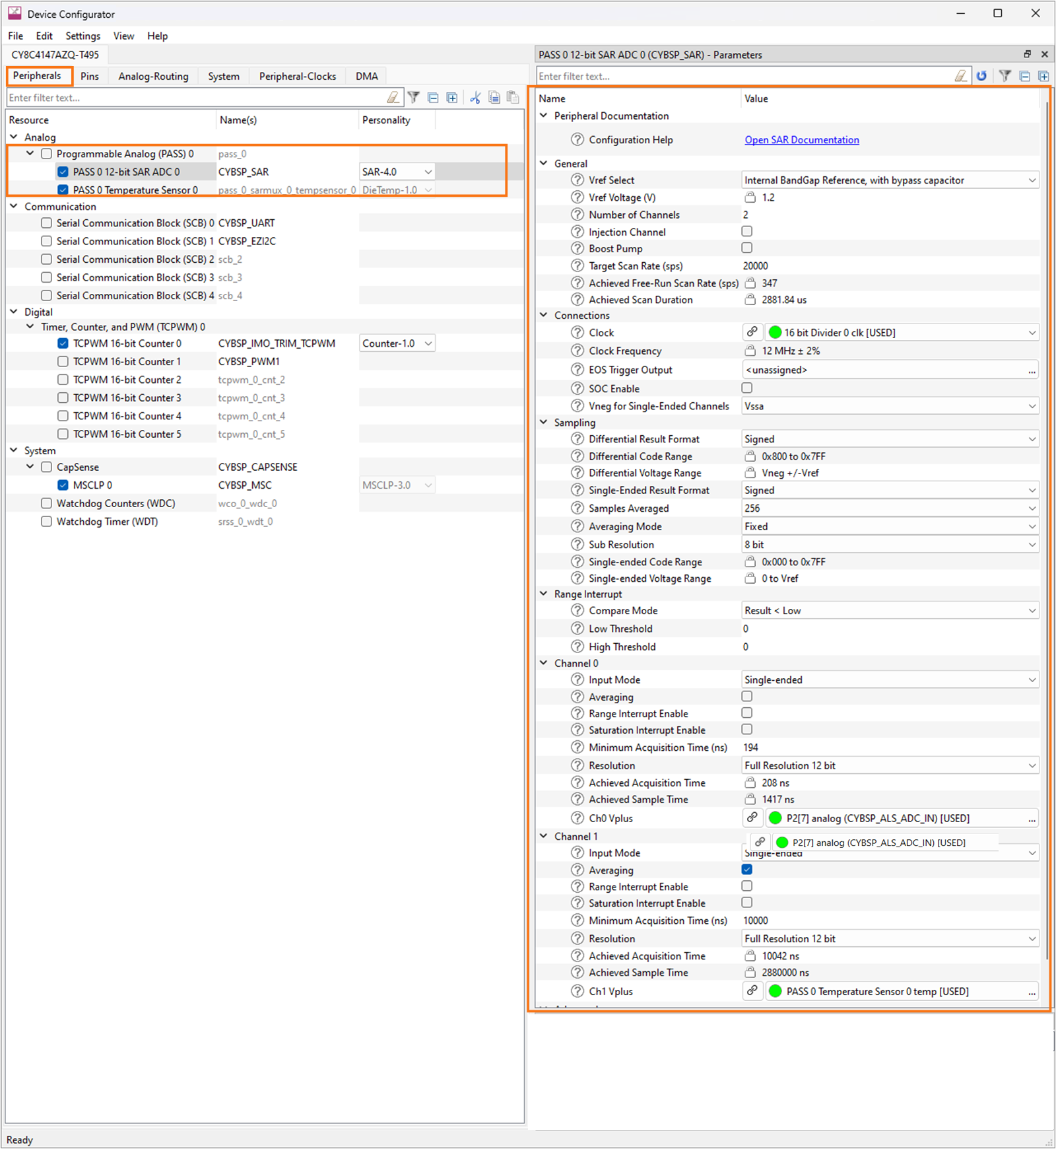Open SAR Documentation link
Image resolution: width=1056 pixels, height=1149 pixels.
[801, 139]
